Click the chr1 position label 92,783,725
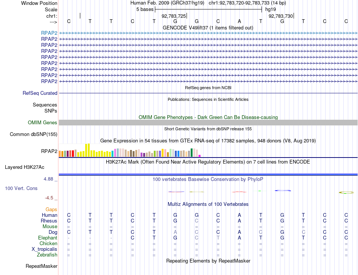This screenshot has height=275, width=358. pyautogui.click(x=174, y=16)
